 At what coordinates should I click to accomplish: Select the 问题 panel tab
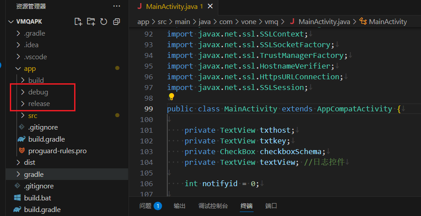(146, 206)
